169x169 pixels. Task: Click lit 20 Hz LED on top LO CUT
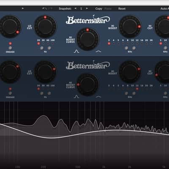(38, 44)
